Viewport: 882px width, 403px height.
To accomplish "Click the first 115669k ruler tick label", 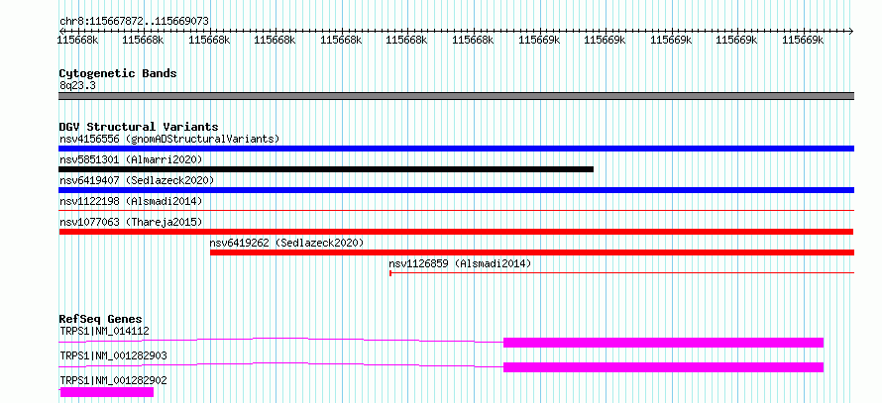I will (x=538, y=40).
